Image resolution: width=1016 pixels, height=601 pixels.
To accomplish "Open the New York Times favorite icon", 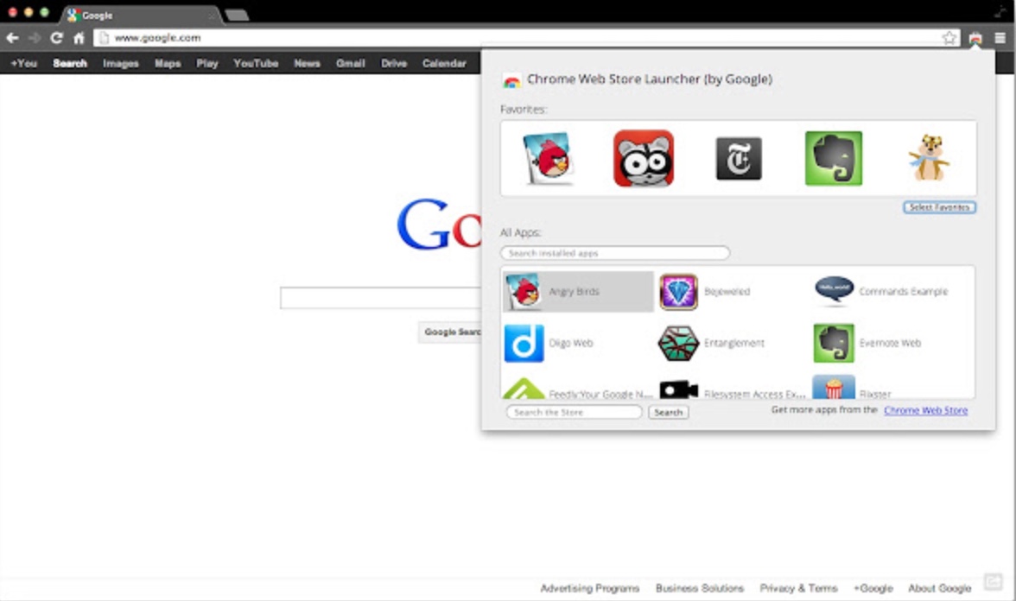I will tap(739, 159).
